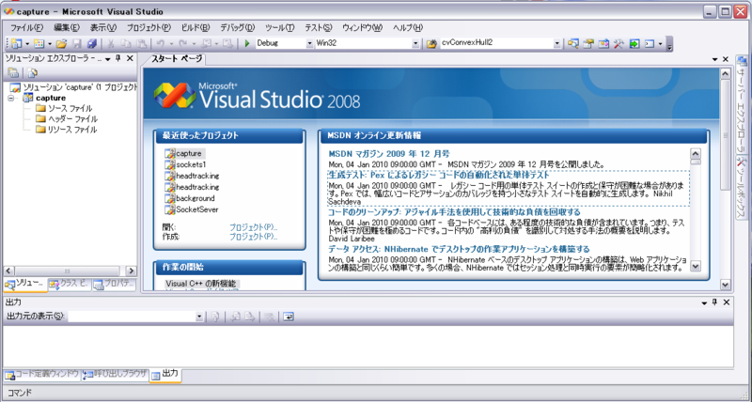Click Start Page vertical scrollbar down arrow
Viewport: 752px width, 402px height.
coord(725,285)
